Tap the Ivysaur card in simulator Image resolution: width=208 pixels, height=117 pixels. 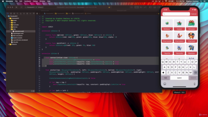[x=179, y=25]
